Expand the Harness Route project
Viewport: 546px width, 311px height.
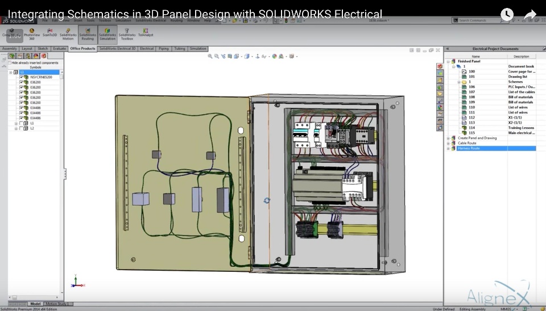click(448, 148)
